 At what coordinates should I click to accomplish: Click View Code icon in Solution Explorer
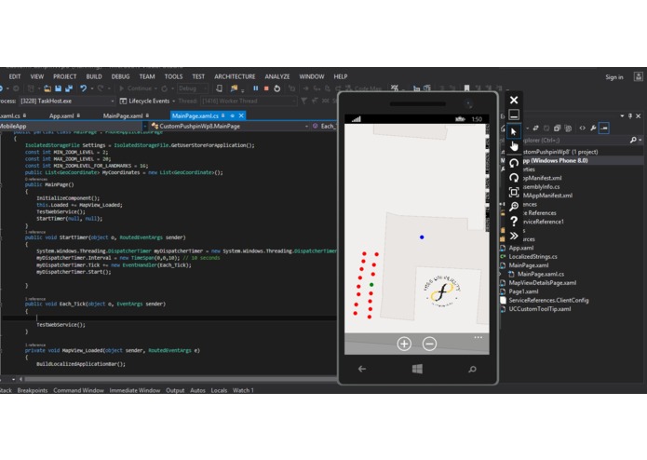[x=582, y=129]
